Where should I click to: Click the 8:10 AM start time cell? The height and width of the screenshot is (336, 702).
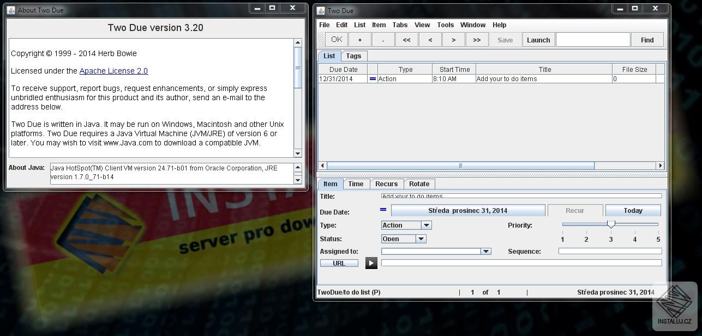click(x=454, y=79)
